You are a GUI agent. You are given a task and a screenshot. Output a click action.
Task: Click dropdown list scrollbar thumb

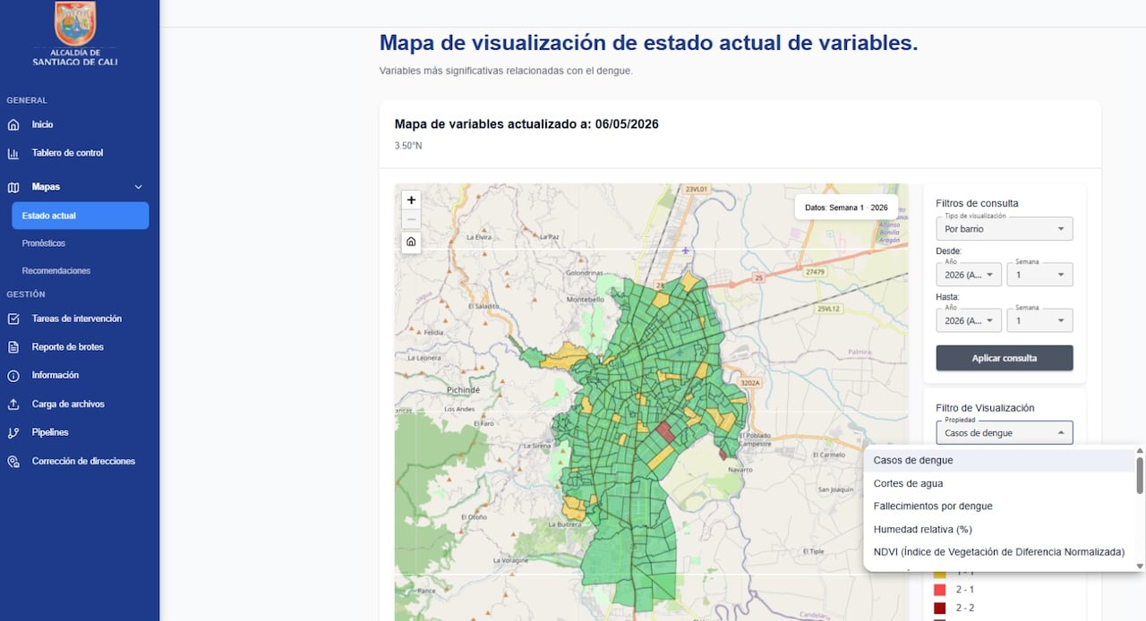tap(1140, 475)
